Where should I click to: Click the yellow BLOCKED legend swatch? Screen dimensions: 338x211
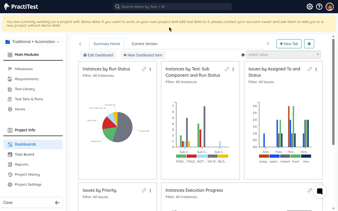(223, 156)
